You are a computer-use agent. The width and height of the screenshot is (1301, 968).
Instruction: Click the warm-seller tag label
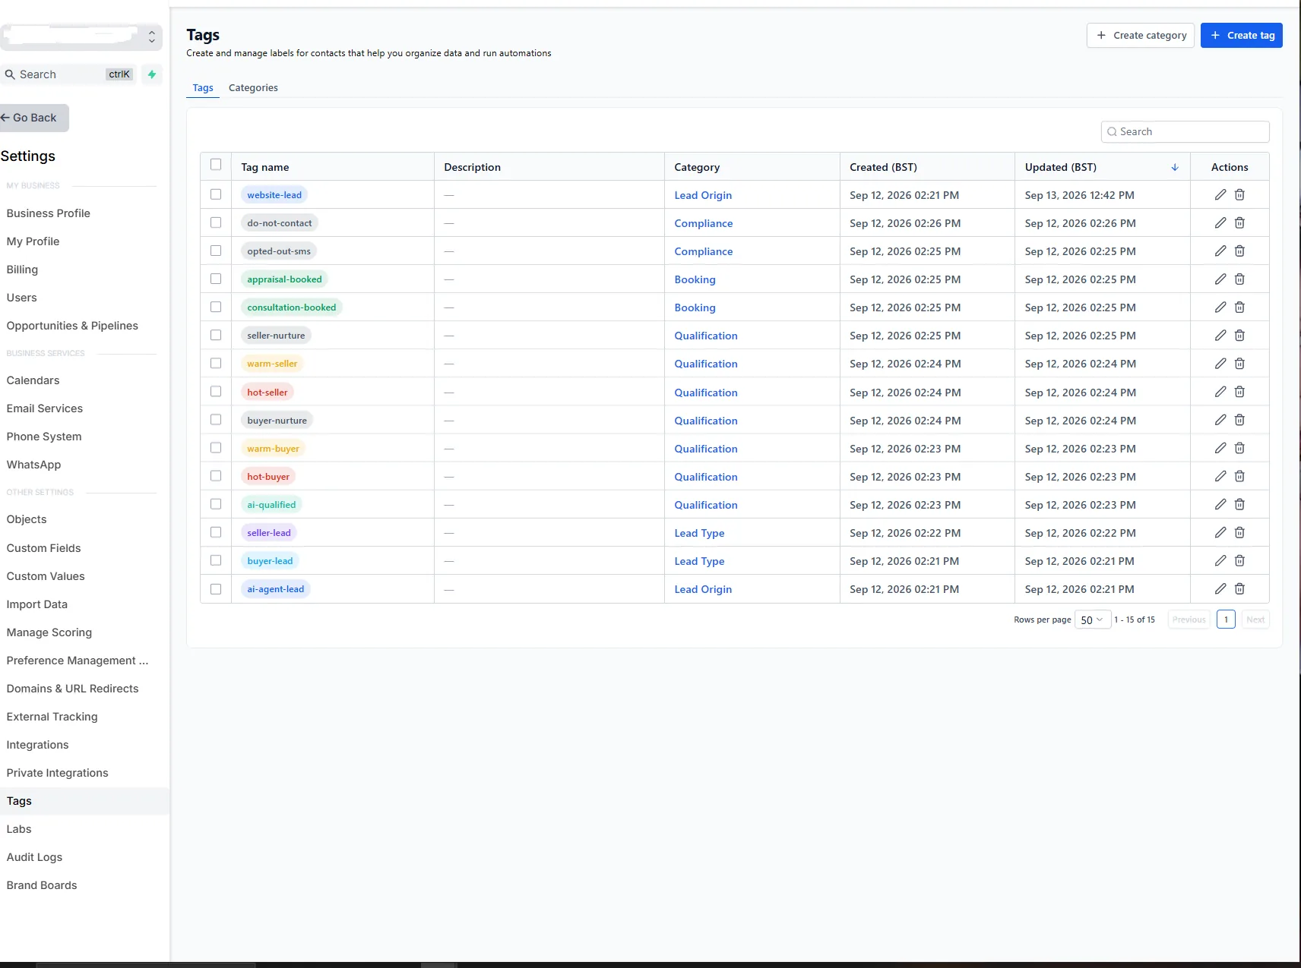click(x=272, y=364)
